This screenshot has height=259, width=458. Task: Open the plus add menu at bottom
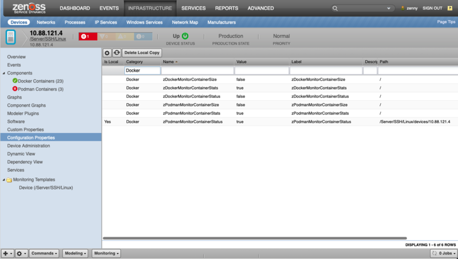(x=7, y=253)
